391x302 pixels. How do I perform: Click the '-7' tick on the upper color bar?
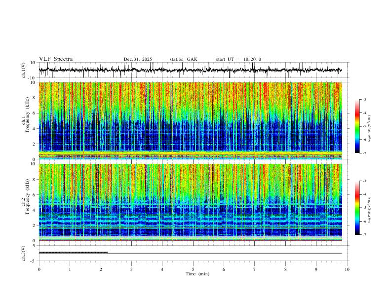click(x=364, y=153)
